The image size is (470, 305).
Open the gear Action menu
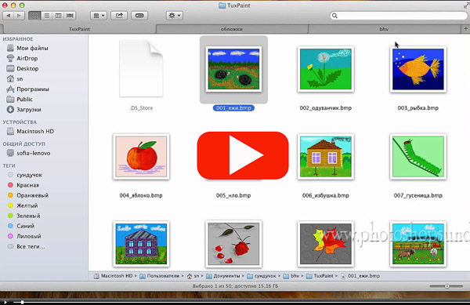(x=175, y=16)
